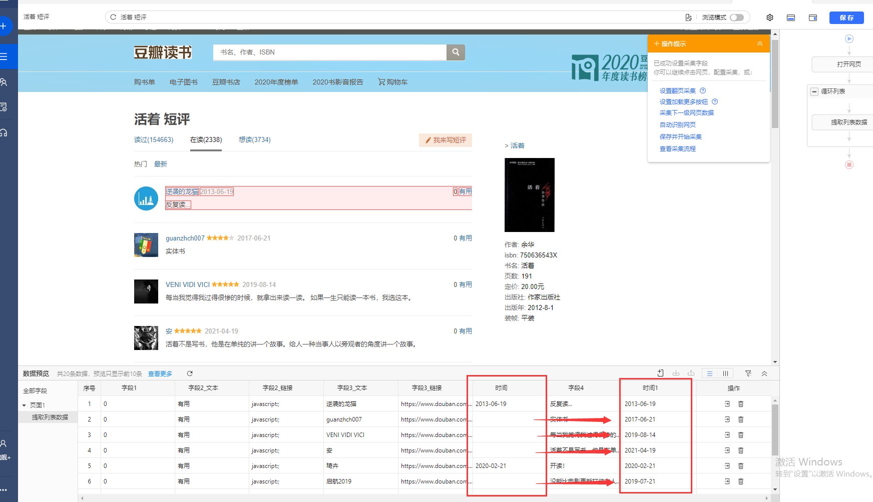Toggle the 浏览模式 browse mode switch
Image resolution: width=873 pixels, height=502 pixels.
[x=737, y=17]
